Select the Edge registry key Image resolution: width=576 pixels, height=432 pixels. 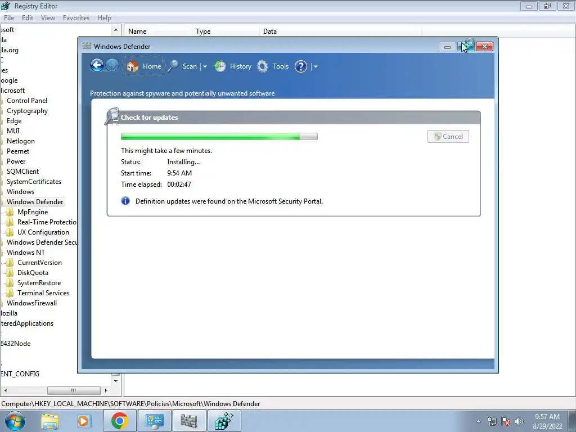[14, 120]
